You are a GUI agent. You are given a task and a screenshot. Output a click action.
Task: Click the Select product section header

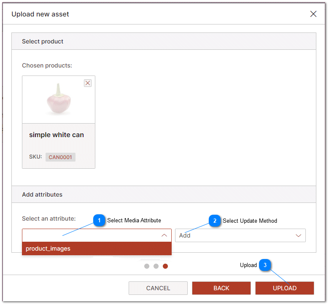pos(164,41)
